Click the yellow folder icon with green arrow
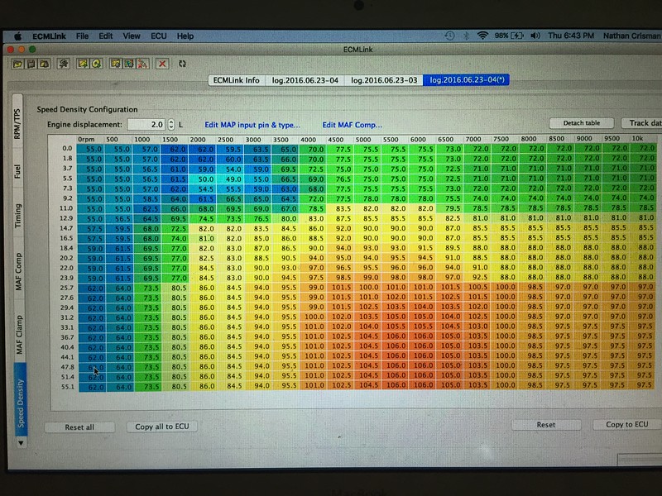This screenshot has width=662, height=496. pos(83,64)
